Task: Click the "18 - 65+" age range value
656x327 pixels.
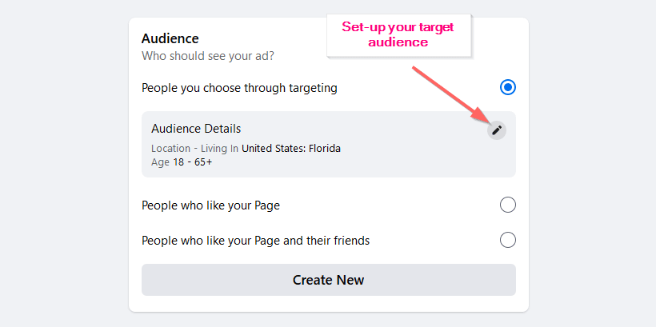Action: point(192,162)
